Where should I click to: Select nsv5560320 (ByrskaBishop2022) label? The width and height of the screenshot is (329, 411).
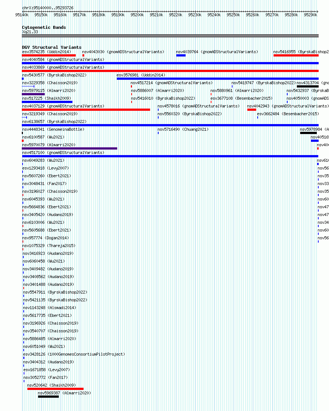190,114
